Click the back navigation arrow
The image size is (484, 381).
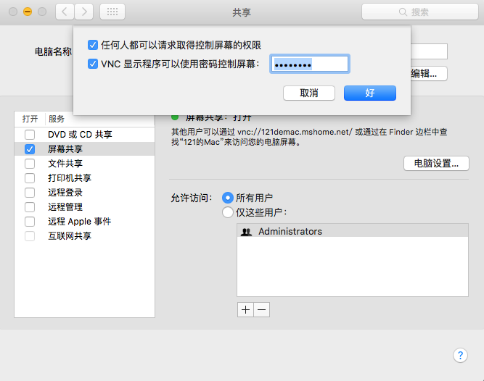[65, 12]
